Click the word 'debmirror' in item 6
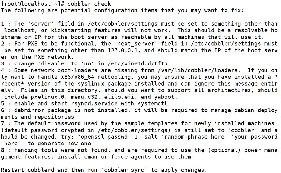281x173 pixels. pyautogui.click(x=29, y=110)
